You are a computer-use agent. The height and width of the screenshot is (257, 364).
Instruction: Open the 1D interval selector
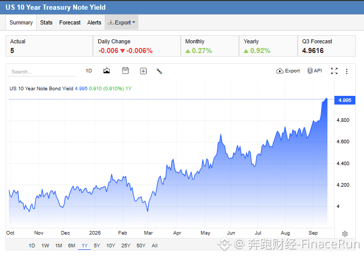click(89, 71)
